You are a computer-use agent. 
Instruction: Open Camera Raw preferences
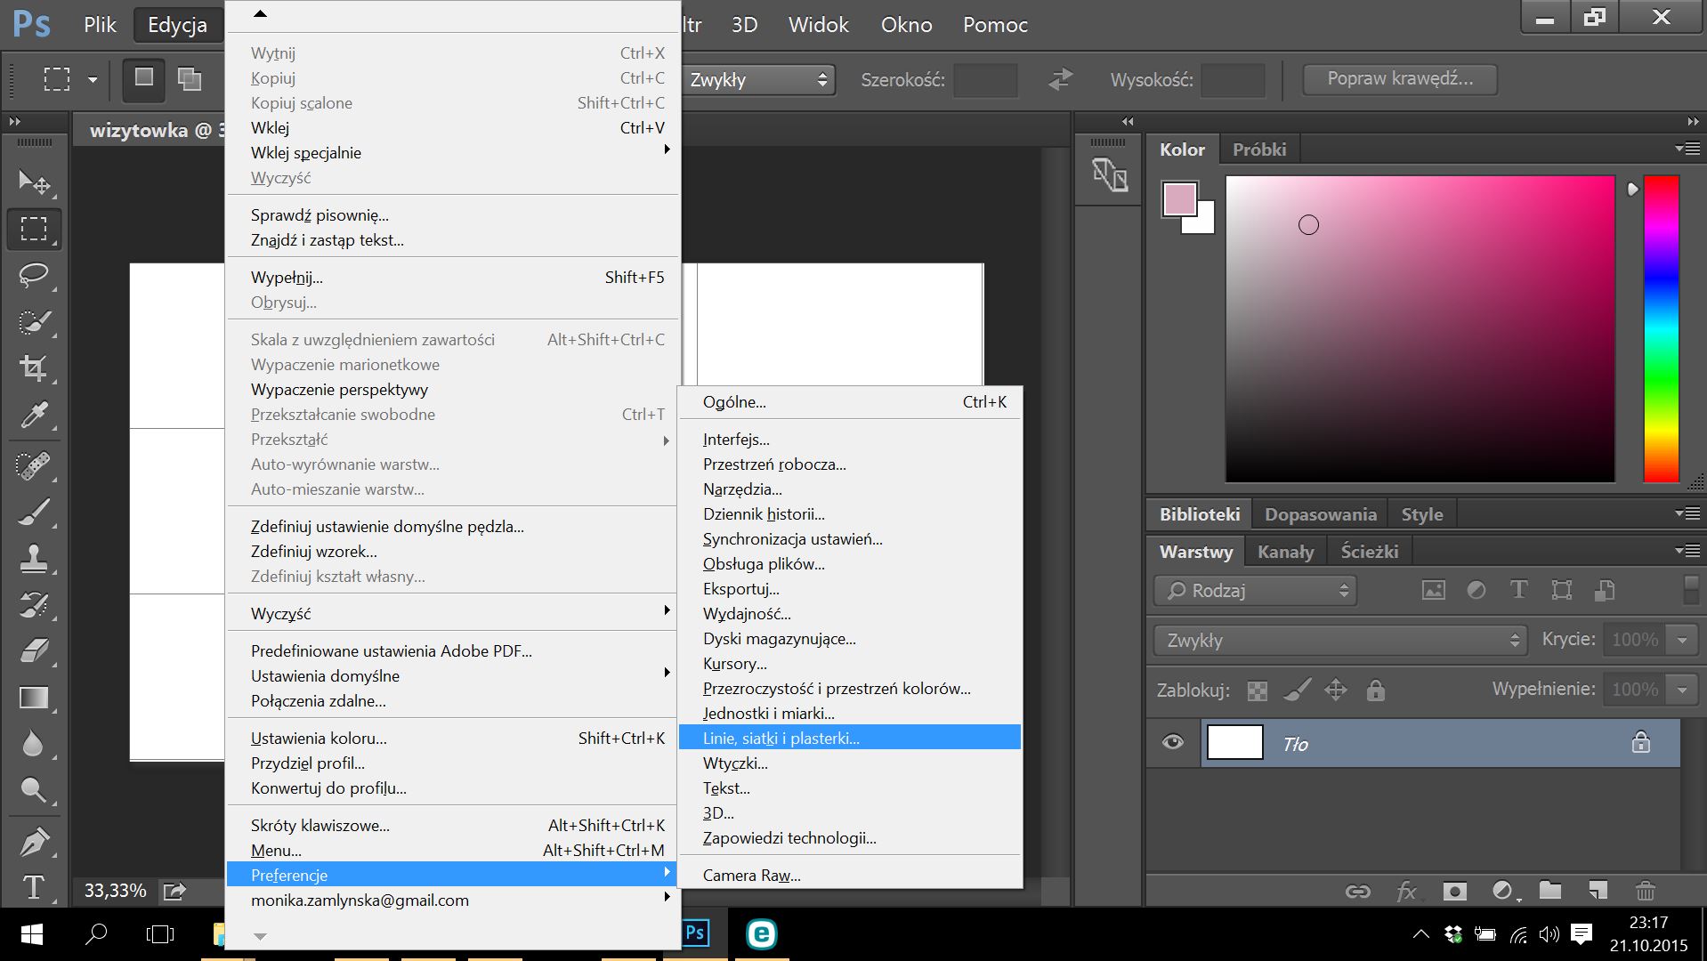[x=850, y=875]
